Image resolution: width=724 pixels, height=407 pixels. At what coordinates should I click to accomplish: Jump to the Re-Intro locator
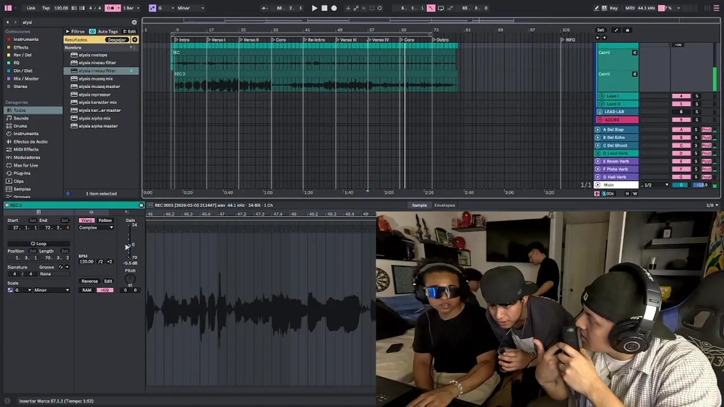314,40
